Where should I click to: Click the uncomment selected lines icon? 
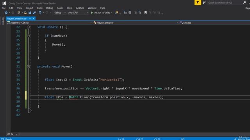[x=140, y=12]
